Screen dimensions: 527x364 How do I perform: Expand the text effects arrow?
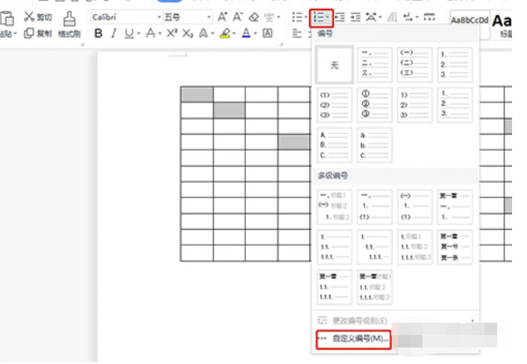(213, 34)
